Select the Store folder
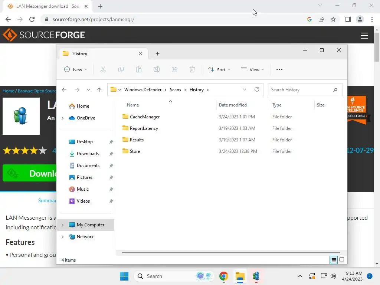The height and width of the screenshot is (285, 380). (135, 151)
